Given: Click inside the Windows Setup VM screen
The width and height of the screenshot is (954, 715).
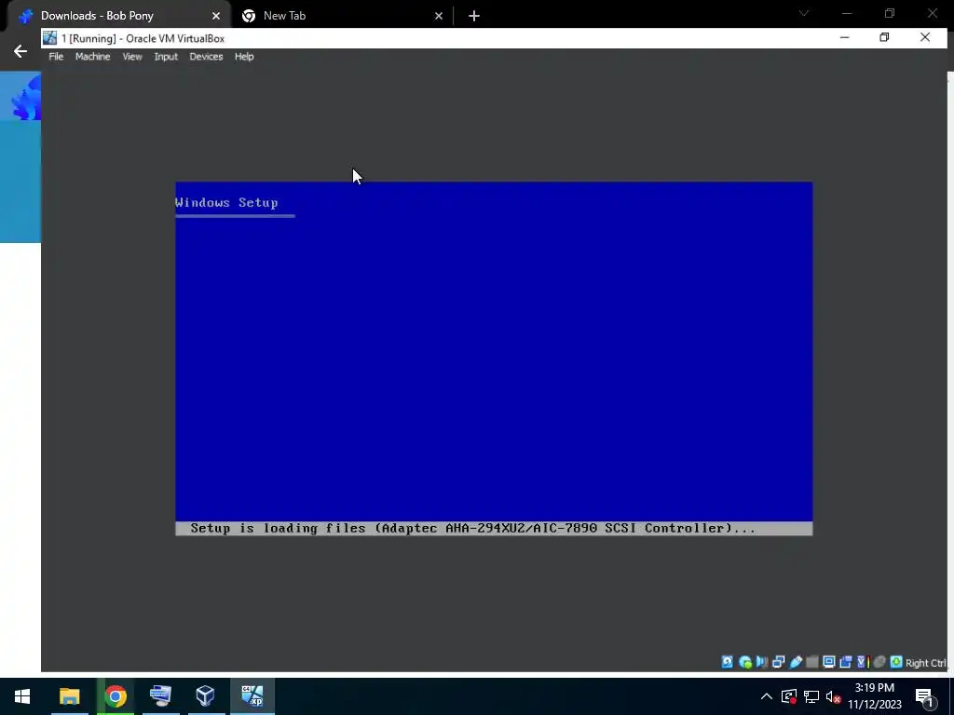Looking at the screenshot, I should tap(494, 358).
